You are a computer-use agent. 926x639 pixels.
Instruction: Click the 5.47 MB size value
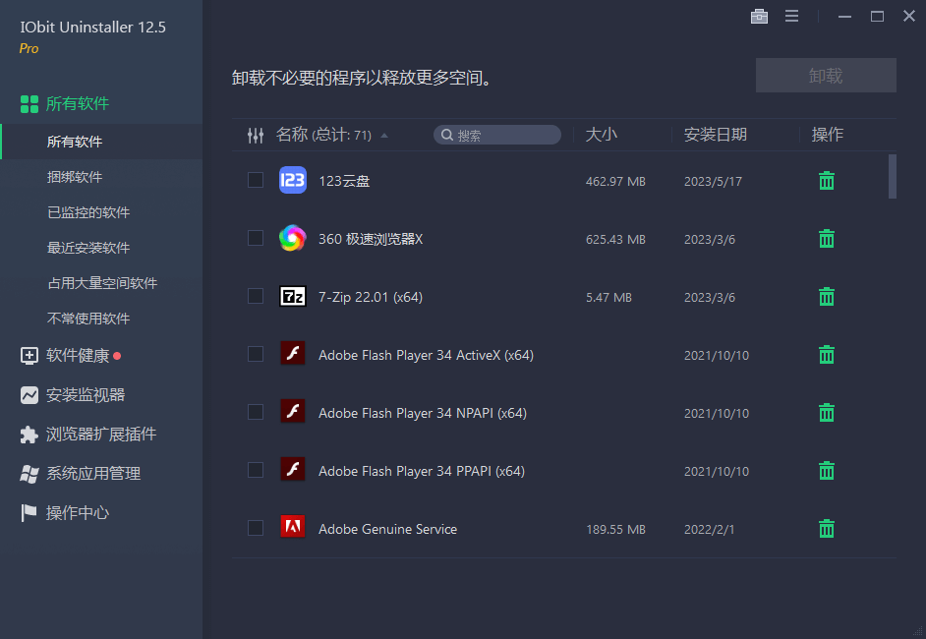pos(608,297)
